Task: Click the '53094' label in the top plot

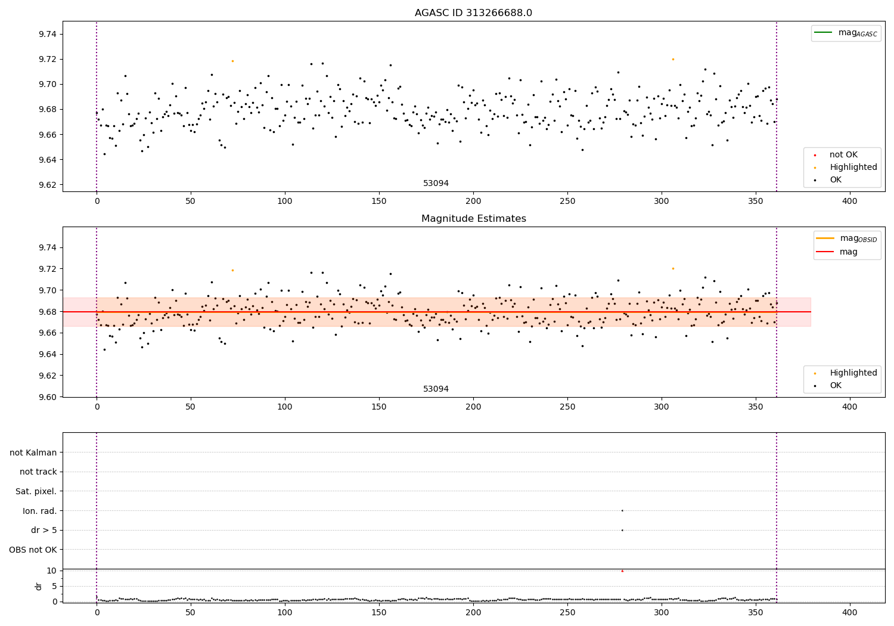Action: click(436, 184)
